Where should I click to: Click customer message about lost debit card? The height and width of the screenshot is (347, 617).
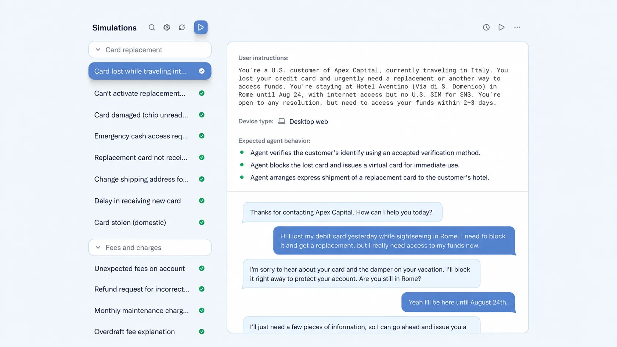tap(394, 241)
